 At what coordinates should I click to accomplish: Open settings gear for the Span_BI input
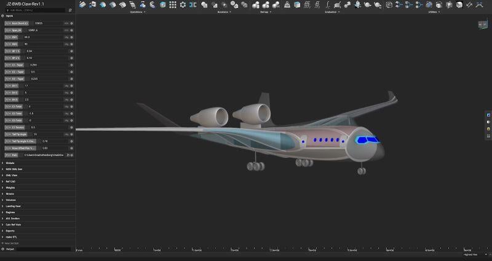tap(71, 30)
